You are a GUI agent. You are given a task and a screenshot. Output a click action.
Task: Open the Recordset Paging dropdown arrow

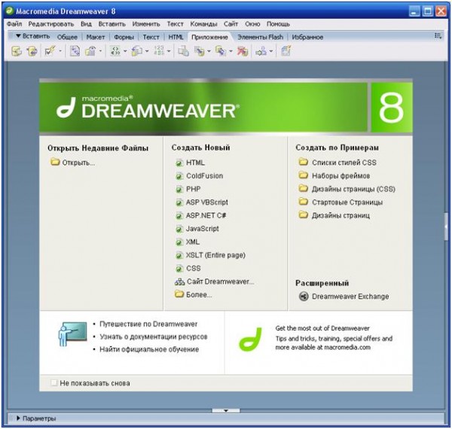coord(125,51)
